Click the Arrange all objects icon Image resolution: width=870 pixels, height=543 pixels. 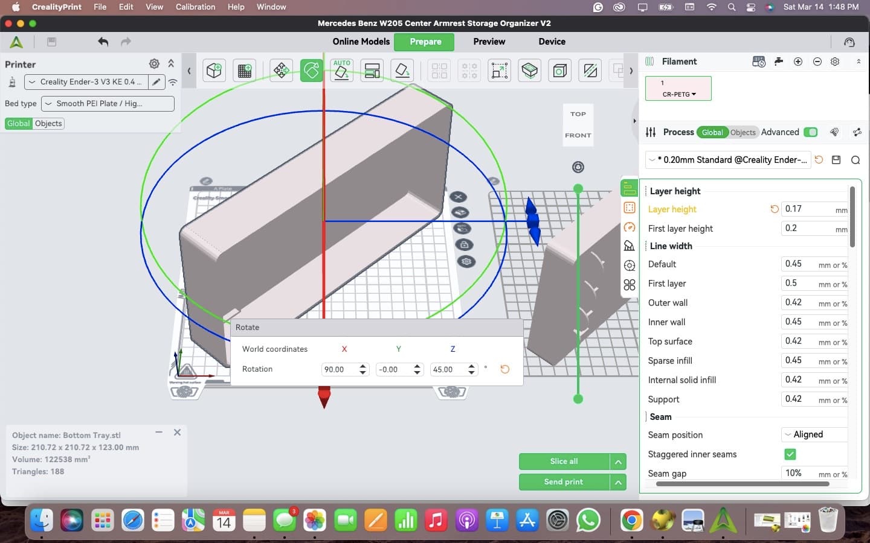click(372, 71)
